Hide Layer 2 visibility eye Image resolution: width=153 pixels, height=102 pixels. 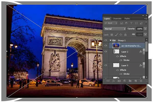[106, 51]
